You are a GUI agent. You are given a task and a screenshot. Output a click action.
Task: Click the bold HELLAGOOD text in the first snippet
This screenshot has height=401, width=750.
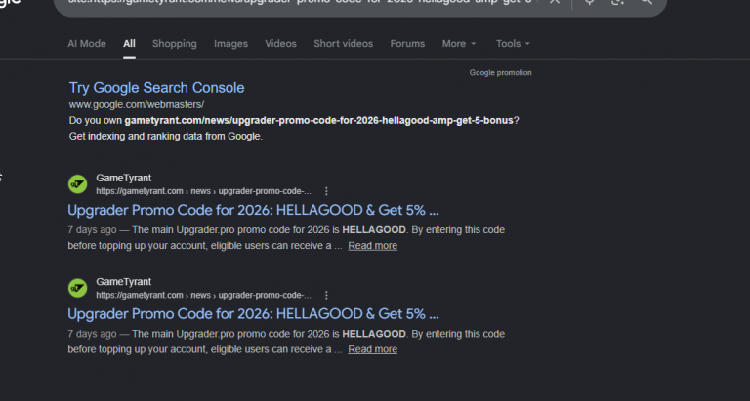coord(374,230)
